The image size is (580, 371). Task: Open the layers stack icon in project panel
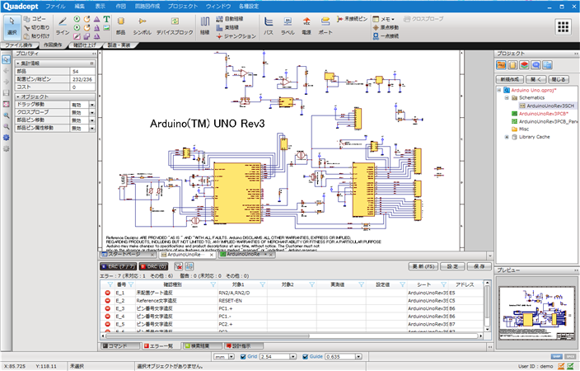[524, 65]
